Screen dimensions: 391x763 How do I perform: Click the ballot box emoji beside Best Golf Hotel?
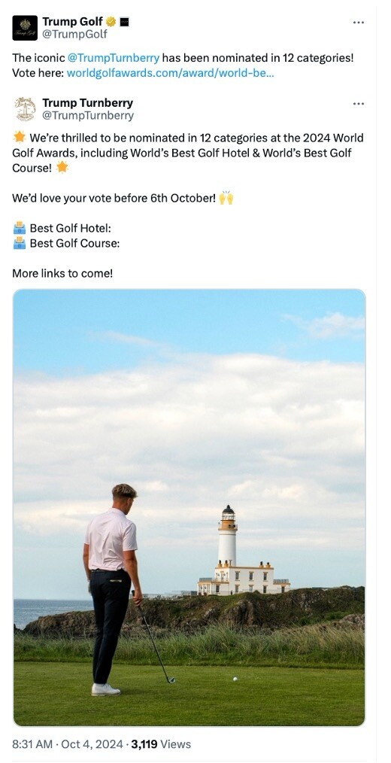coord(20,228)
